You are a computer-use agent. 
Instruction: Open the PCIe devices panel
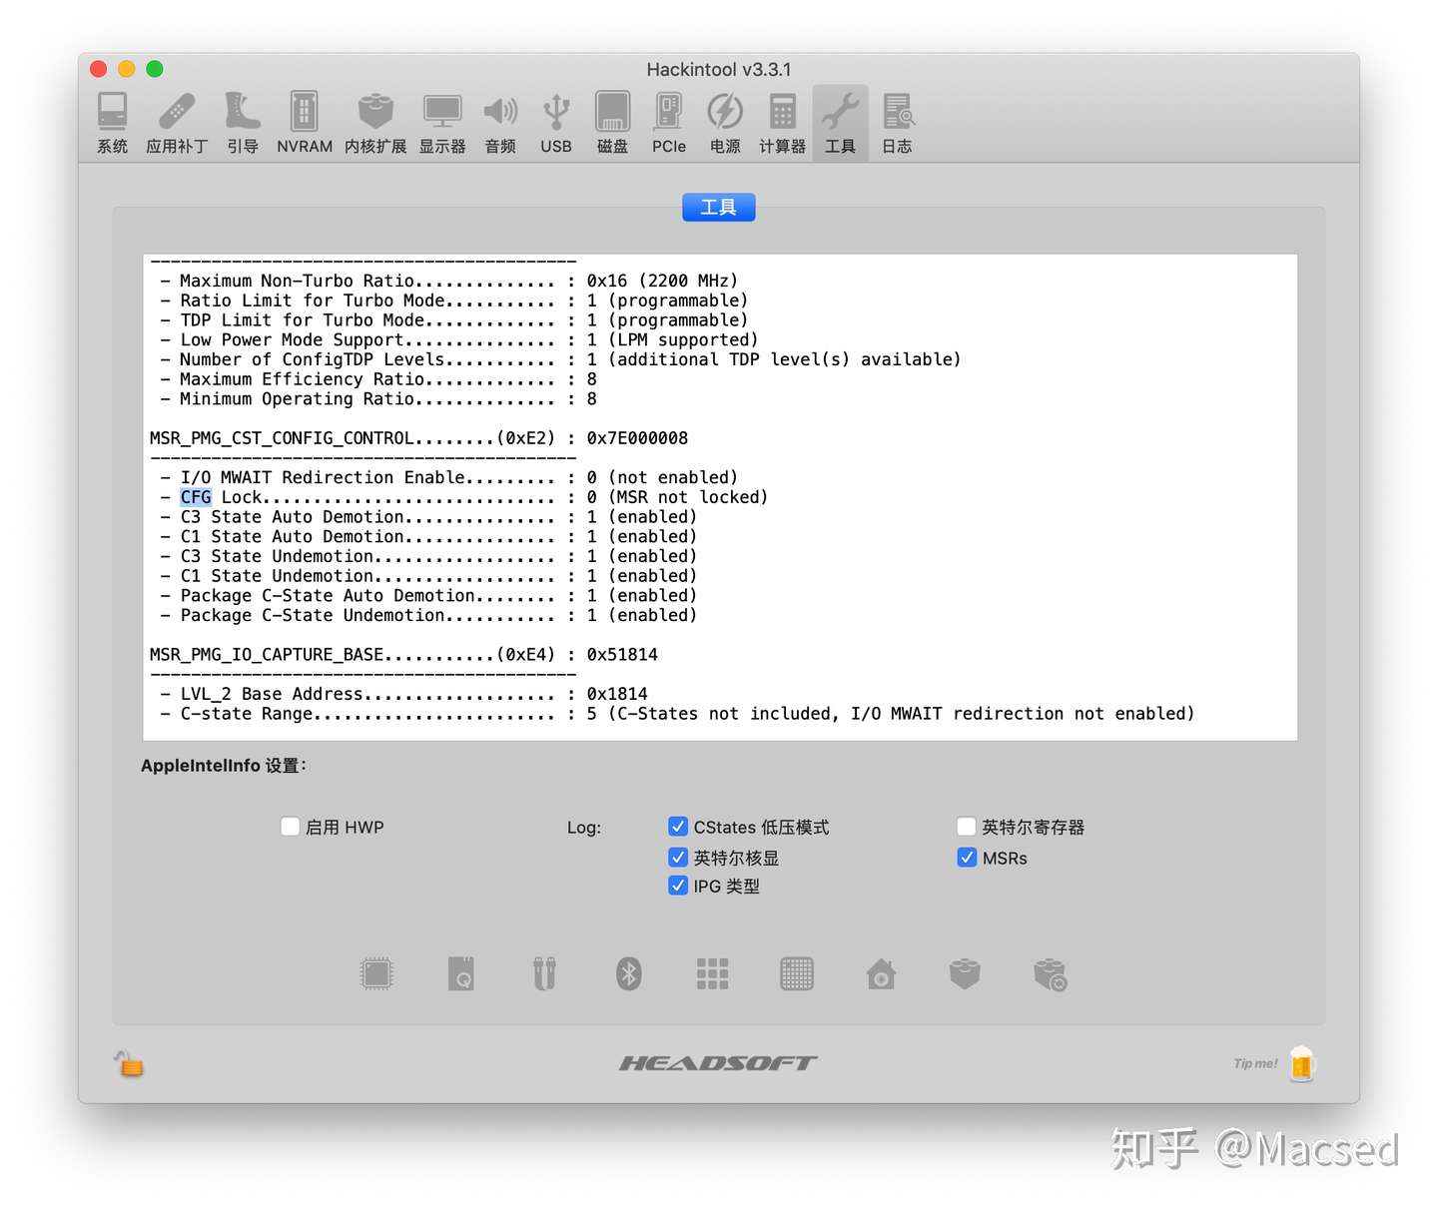click(667, 120)
